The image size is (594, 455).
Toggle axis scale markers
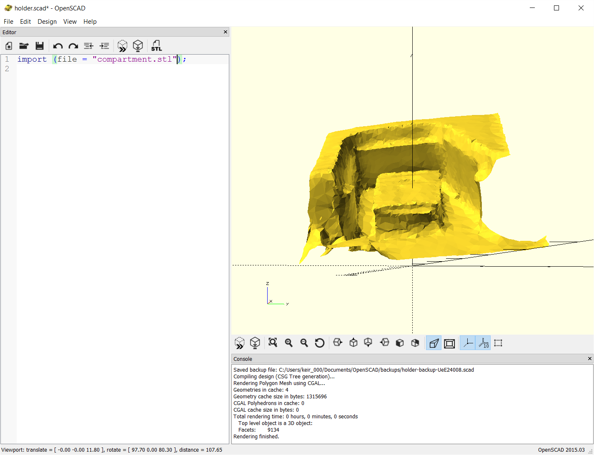(483, 343)
